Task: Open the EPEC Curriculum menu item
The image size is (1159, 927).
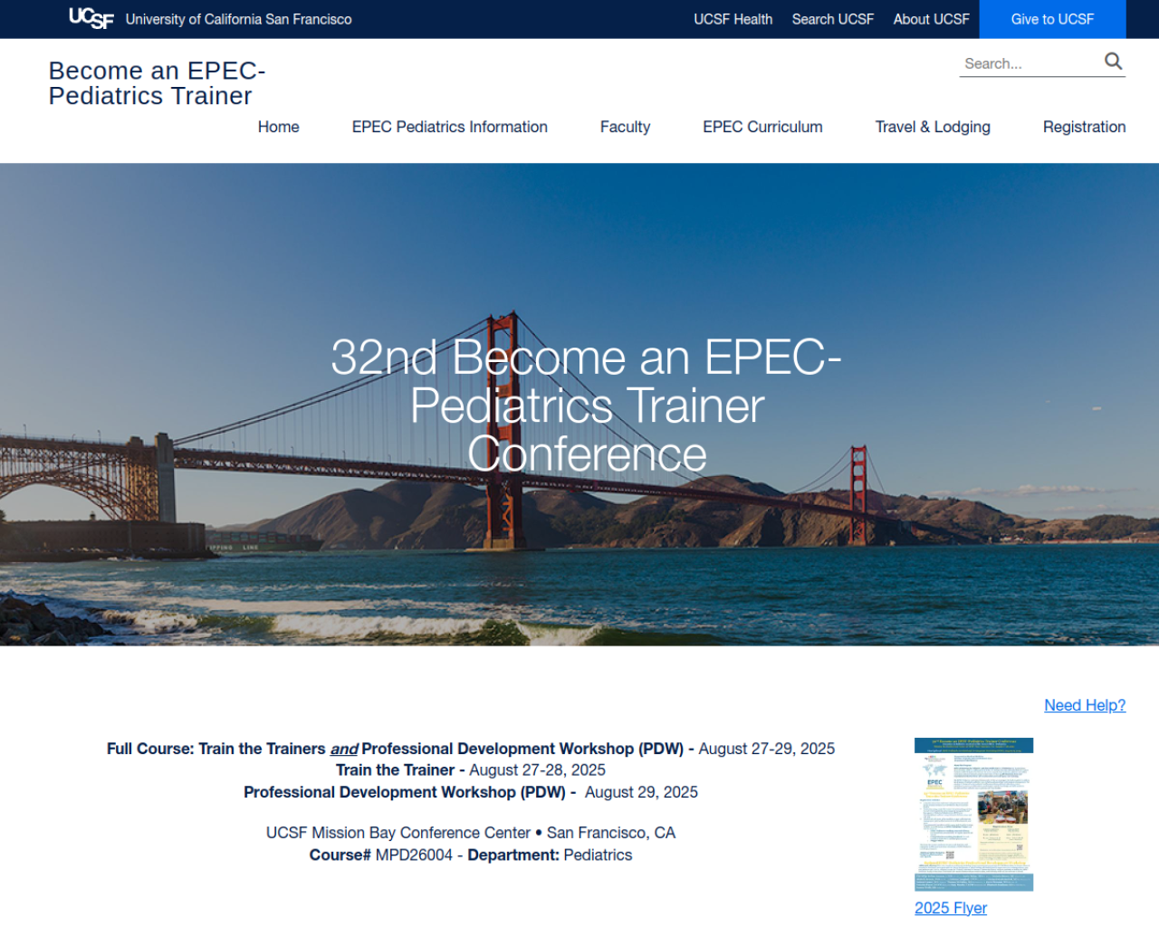Action: [x=762, y=127]
